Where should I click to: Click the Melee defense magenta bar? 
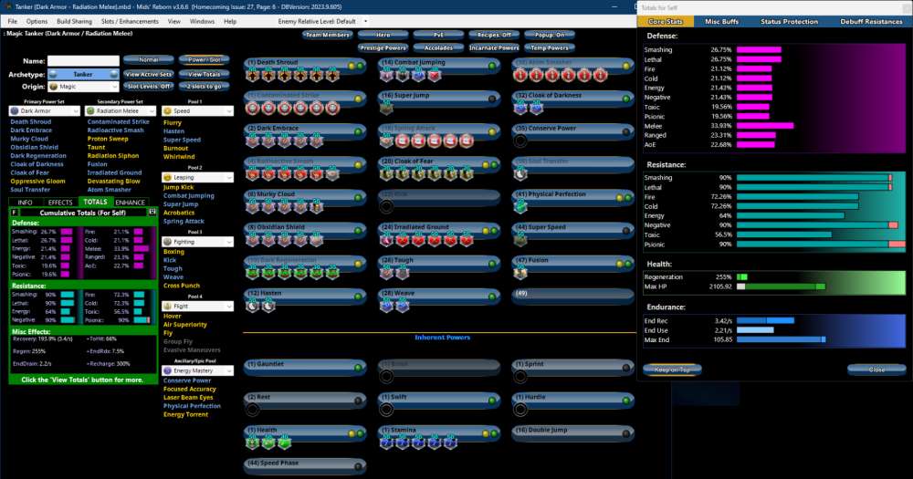pyautogui.click(x=764, y=126)
